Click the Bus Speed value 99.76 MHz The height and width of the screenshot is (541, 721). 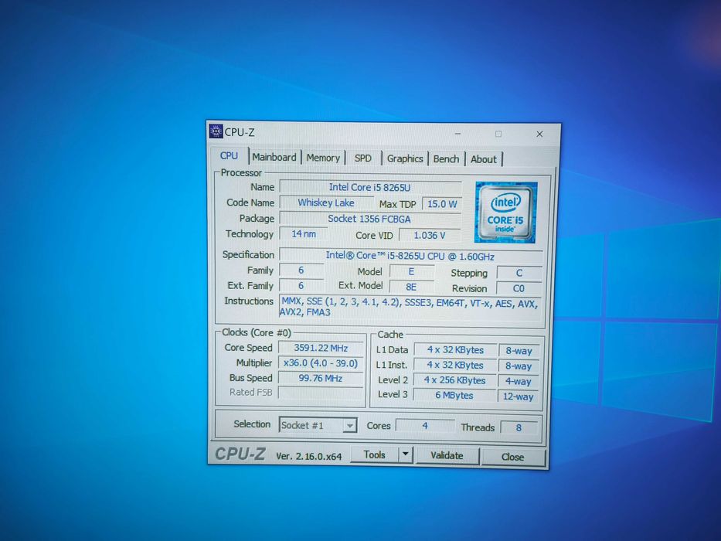[321, 378]
